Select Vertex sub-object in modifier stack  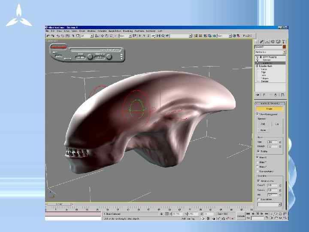pyautogui.click(x=264, y=69)
